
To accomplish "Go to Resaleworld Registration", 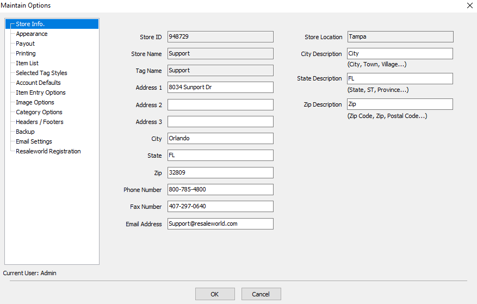I will coord(48,151).
